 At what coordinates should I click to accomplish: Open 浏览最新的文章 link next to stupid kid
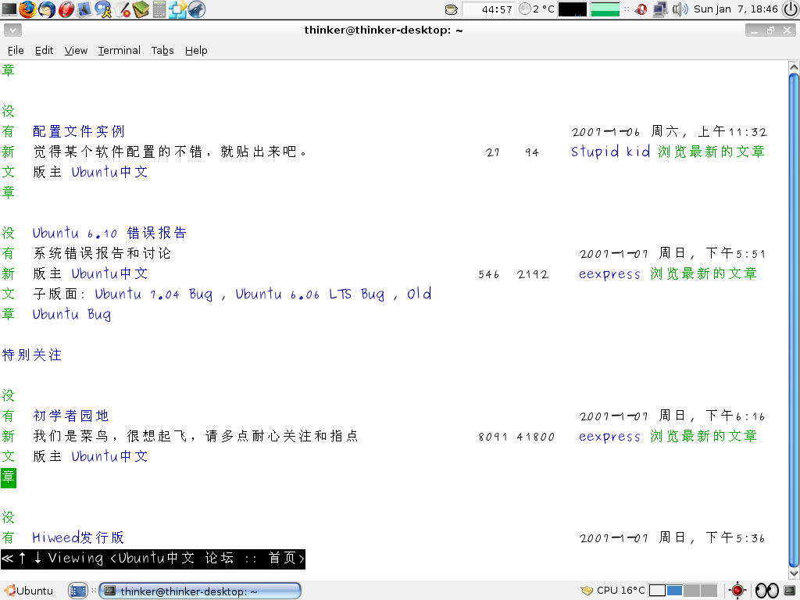click(711, 152)
